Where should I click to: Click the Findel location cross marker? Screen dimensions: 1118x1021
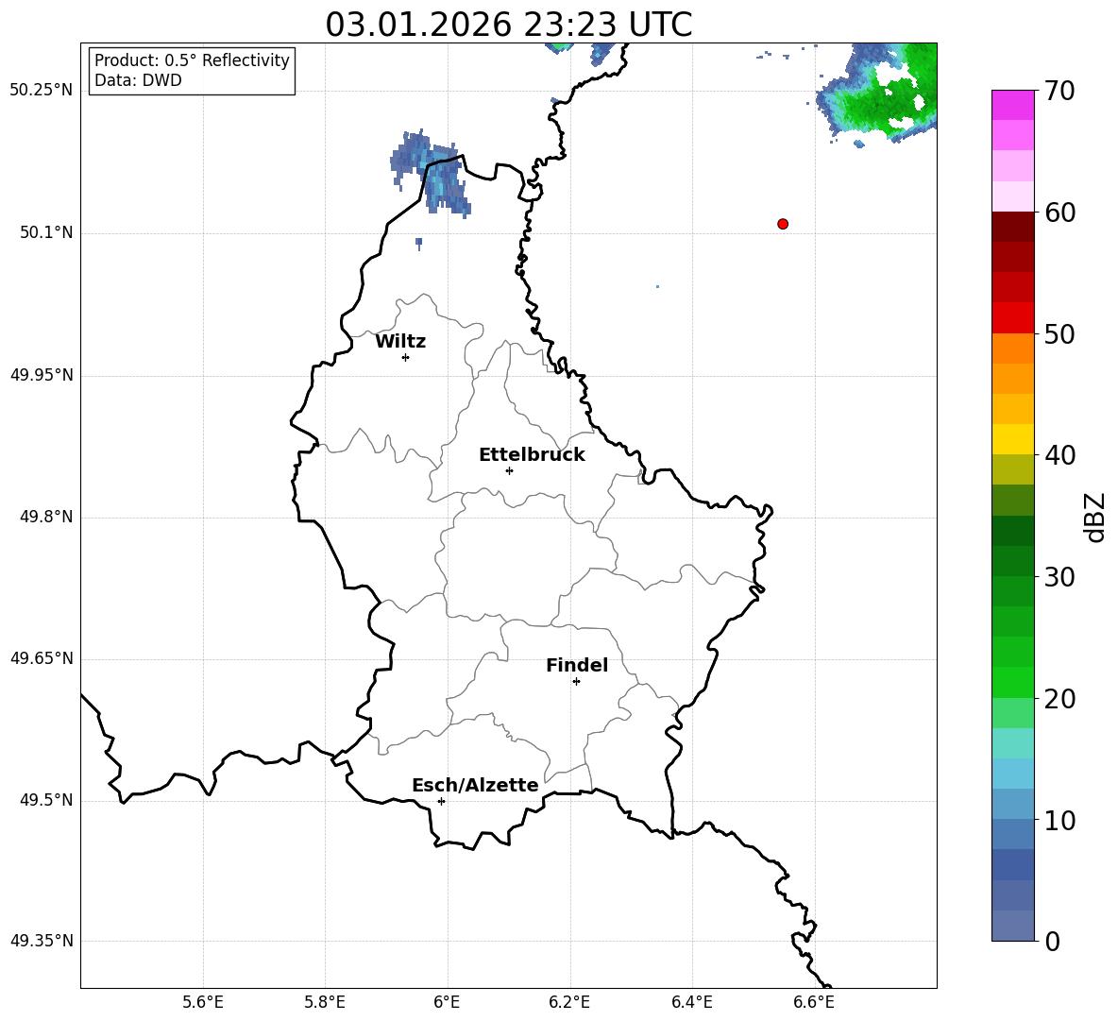pyautogui.click(x=576, y=682)
